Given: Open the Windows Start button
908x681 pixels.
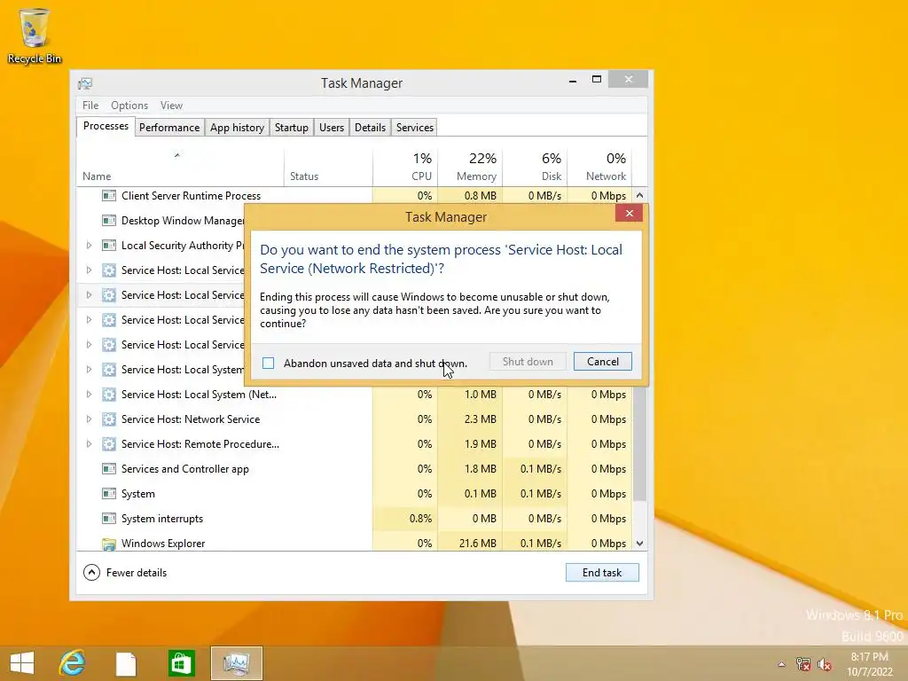Looking at the screenshot, I should click(22, 663).
